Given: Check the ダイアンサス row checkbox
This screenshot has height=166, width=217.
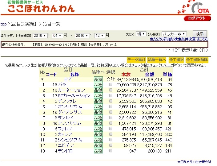Looking at the screenshot, I should [111, 112].
